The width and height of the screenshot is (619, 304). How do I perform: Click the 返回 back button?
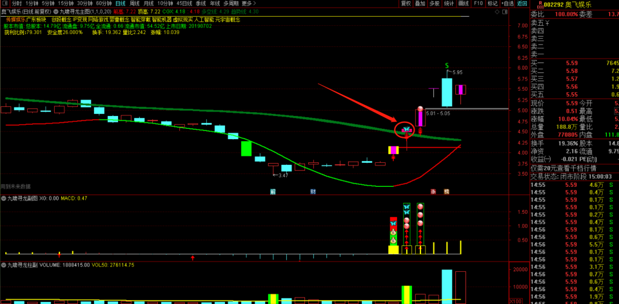coord(522,3)
